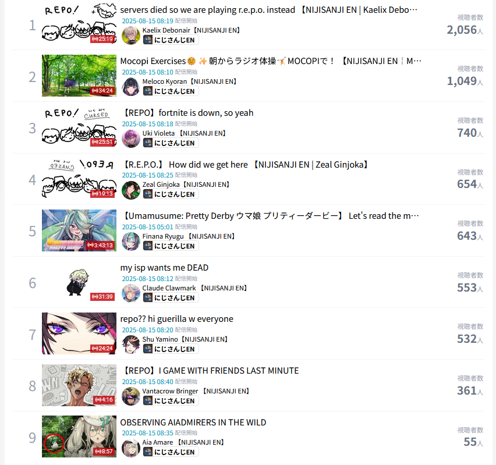Open 'my isp wants me DEAD' stream title
The image size is (496, 465).
tap(164, 268)
